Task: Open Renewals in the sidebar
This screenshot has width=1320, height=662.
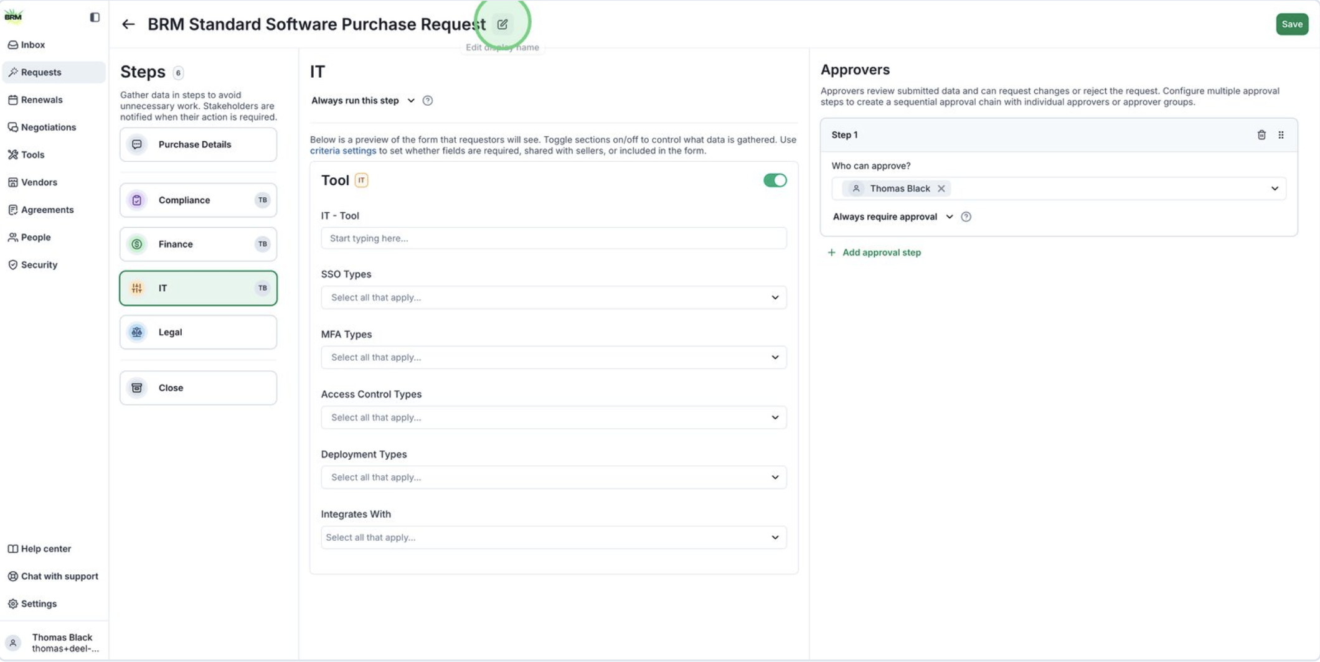Action: click(42, 100)
